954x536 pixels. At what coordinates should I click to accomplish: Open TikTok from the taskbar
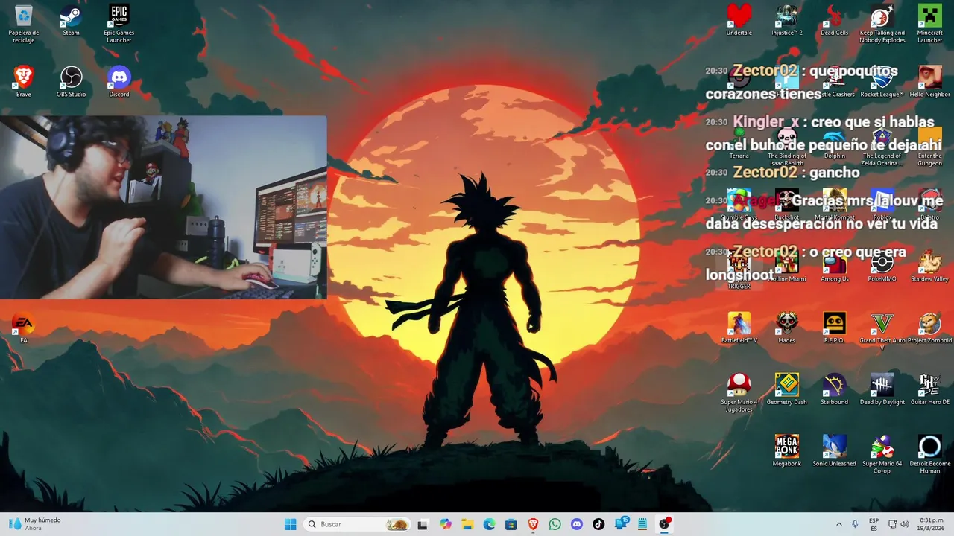(x=598, y=524)
